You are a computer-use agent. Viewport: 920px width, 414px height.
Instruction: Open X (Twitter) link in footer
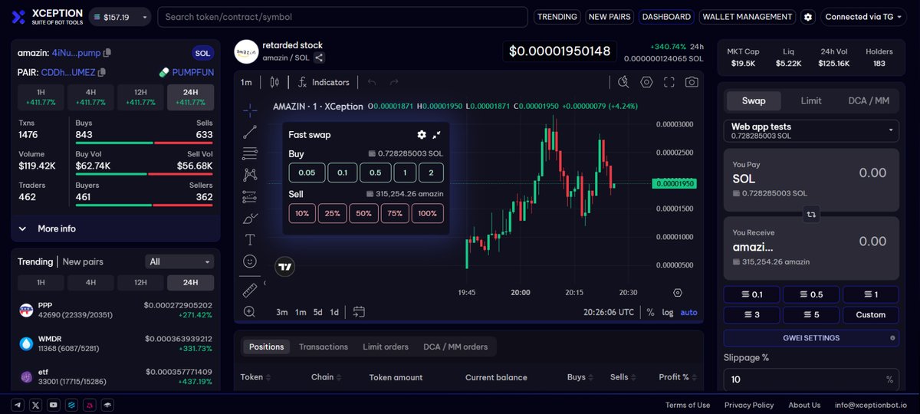pos(36,405)
